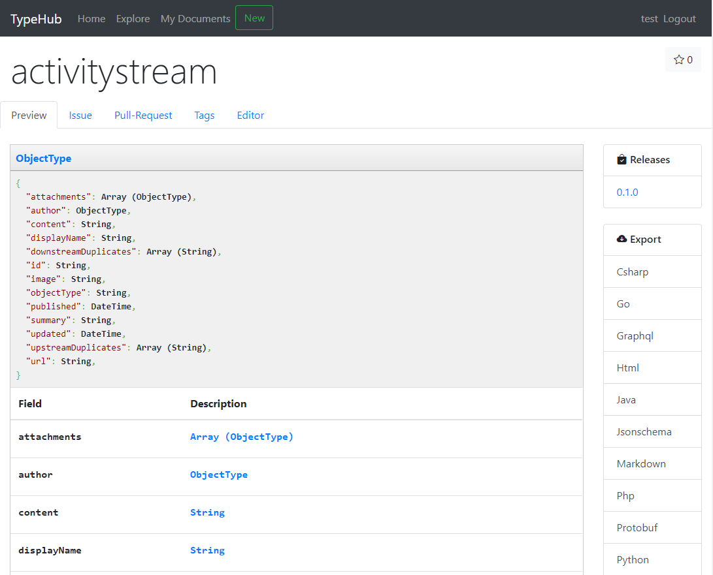This screenshot has height=575, width=713.
Task: Click the Releases shopping bag icon
Action: (622, 159)
